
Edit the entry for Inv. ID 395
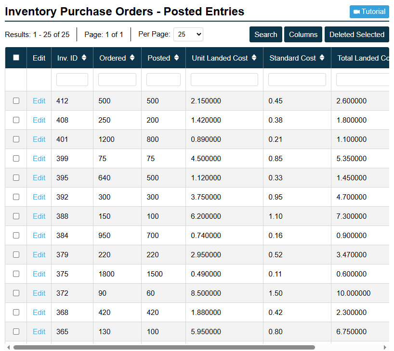39,177
